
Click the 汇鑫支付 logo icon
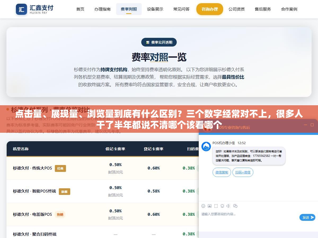coord(21,9)
